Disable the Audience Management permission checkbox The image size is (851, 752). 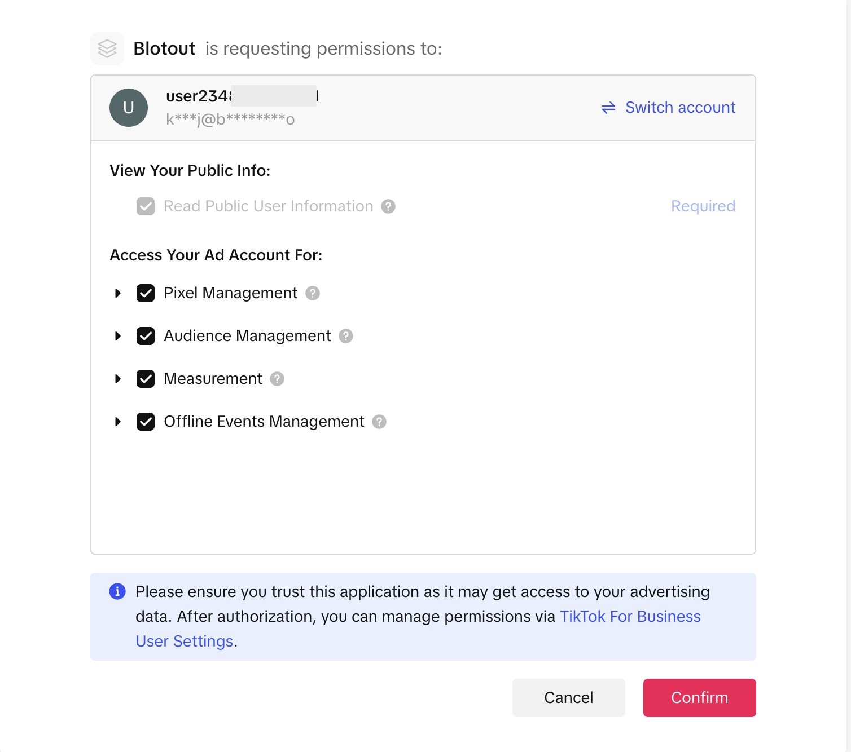[146, 336]
